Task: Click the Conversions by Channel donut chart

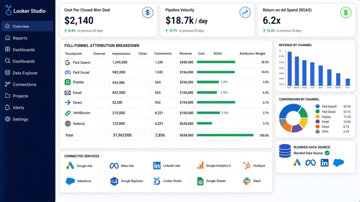Action: (294, 118)
